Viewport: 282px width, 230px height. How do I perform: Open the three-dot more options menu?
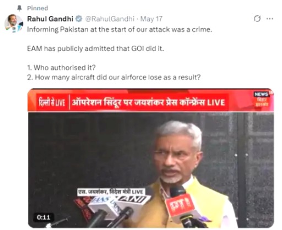coord(269,19)
